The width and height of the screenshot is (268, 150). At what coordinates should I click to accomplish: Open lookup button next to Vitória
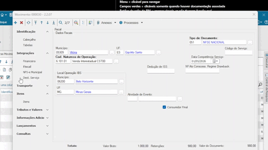[112, 53]
